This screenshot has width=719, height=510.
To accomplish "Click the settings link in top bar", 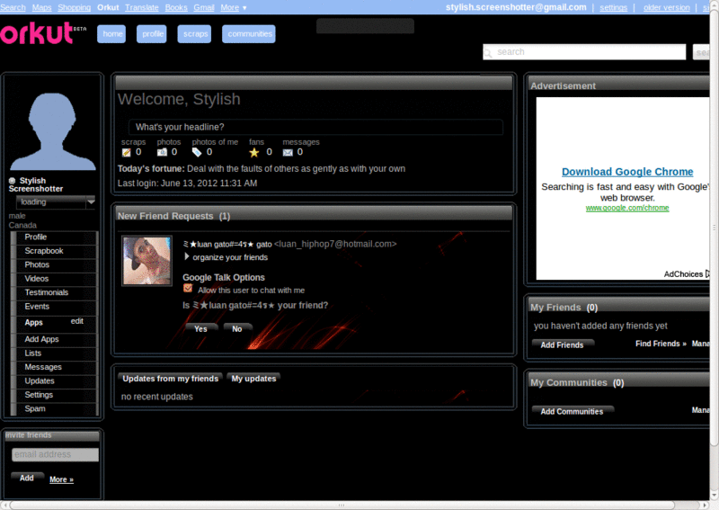I will coord(614,7).
